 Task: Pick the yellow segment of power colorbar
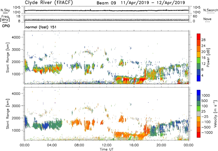(x=199, y=54)
